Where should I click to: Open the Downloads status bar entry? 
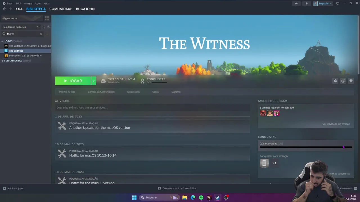(x=177, y=189)
